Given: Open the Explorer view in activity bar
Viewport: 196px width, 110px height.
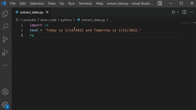Looking at the screenshot, I should (5, 14).
